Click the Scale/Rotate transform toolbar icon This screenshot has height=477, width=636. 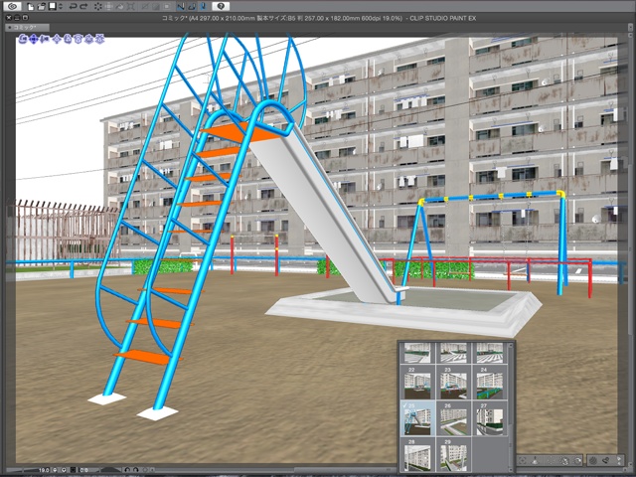click(130, 7)
